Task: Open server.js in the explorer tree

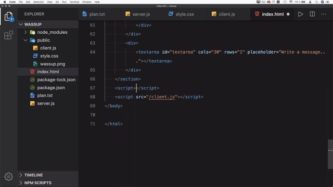Action: (48, 103)
